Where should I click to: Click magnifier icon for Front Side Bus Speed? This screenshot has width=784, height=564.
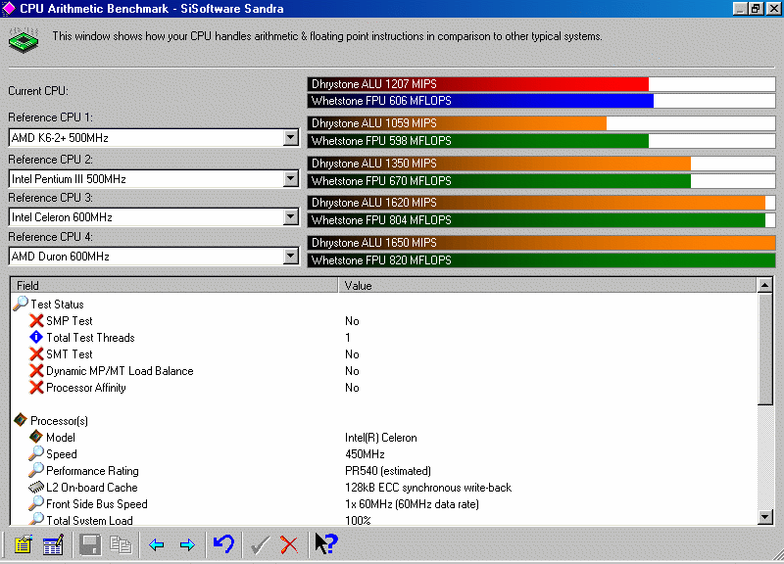pyautogui.click(x=36, y=503)
